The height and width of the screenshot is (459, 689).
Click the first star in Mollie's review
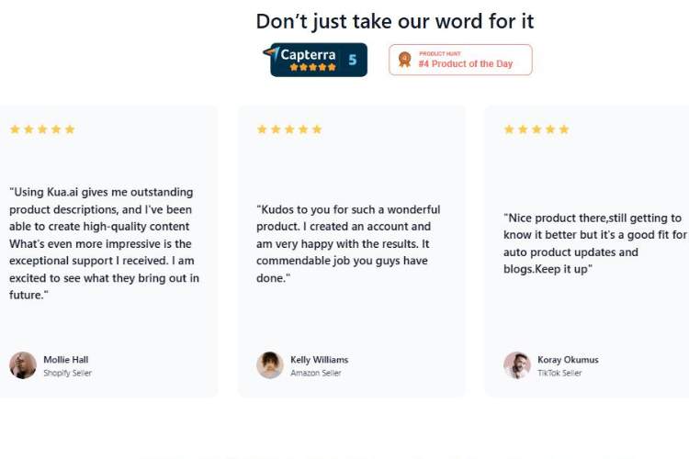click(15, 129)
